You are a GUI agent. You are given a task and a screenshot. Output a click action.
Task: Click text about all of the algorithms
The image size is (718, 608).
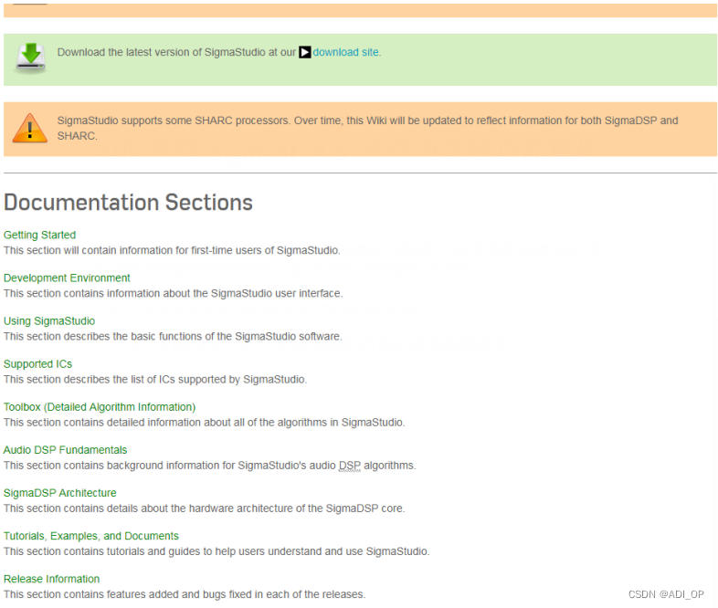tap(205, 423)
